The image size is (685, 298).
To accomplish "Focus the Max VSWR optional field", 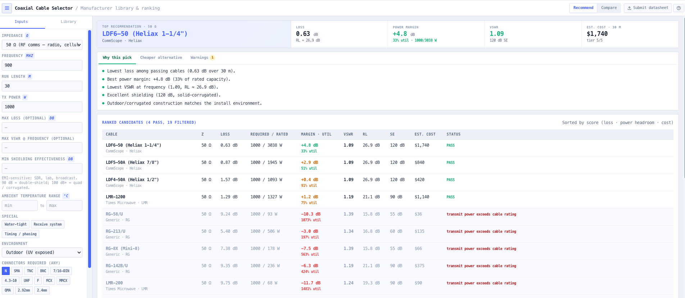I will coord(42,148).
